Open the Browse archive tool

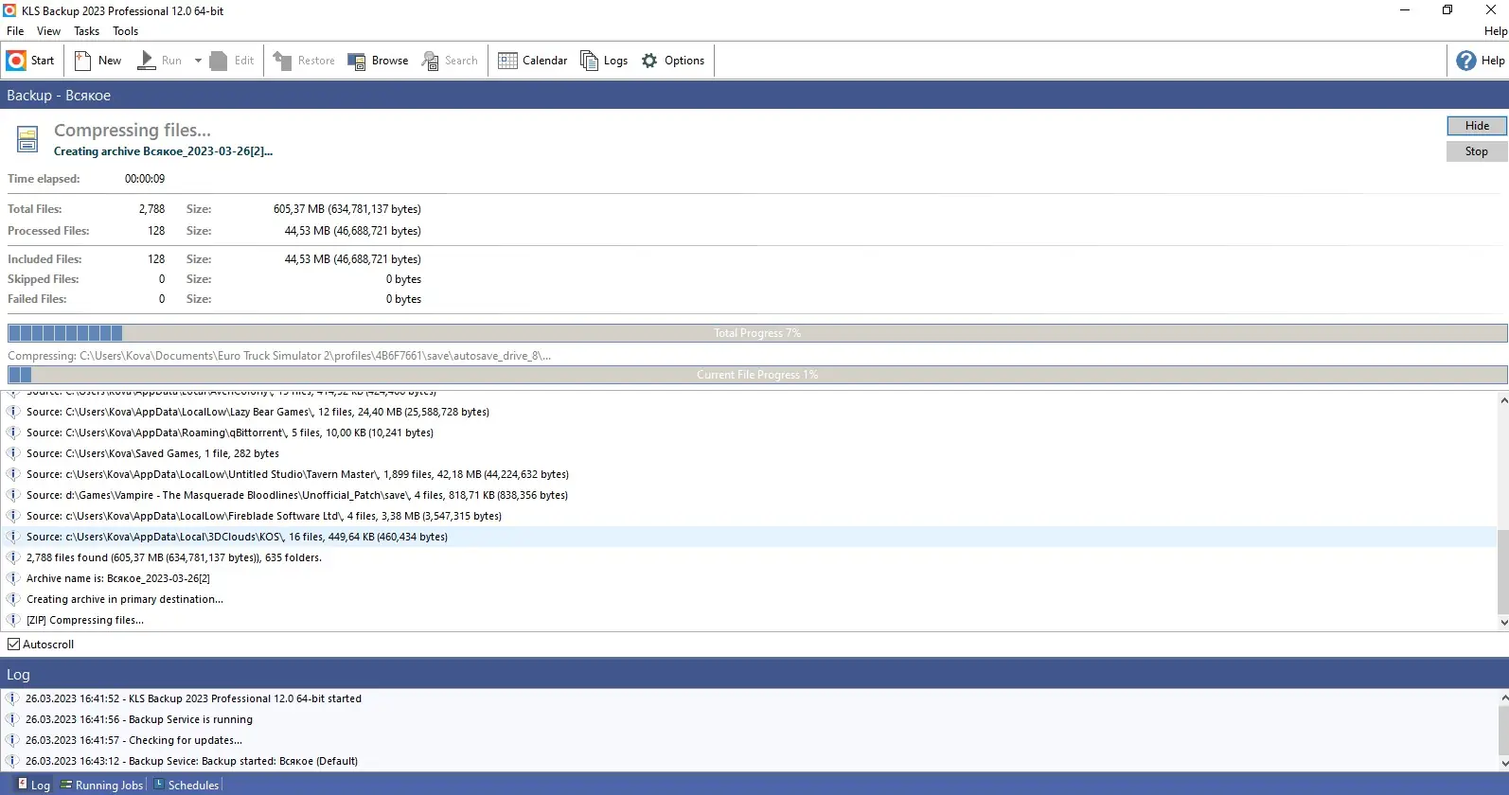[x=357, y=61]
